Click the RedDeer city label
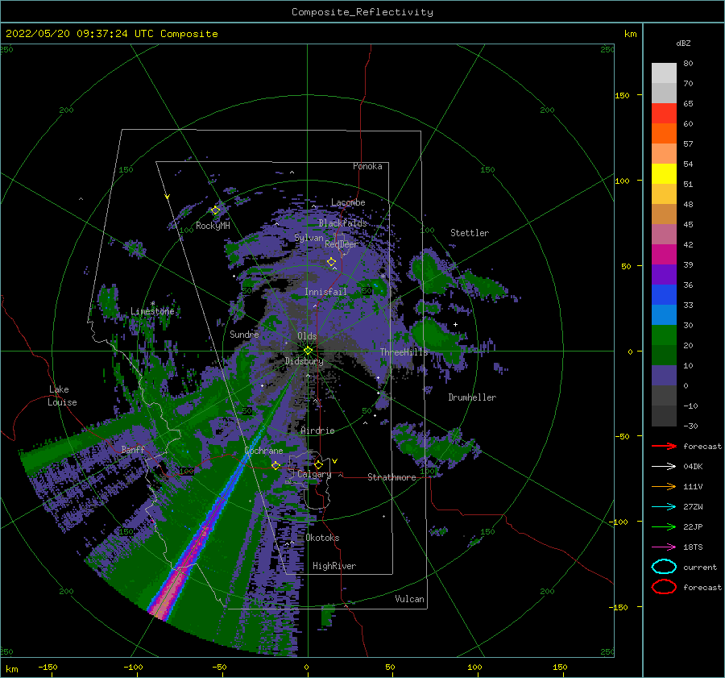The image size is (725, 678). coord(342,244)
